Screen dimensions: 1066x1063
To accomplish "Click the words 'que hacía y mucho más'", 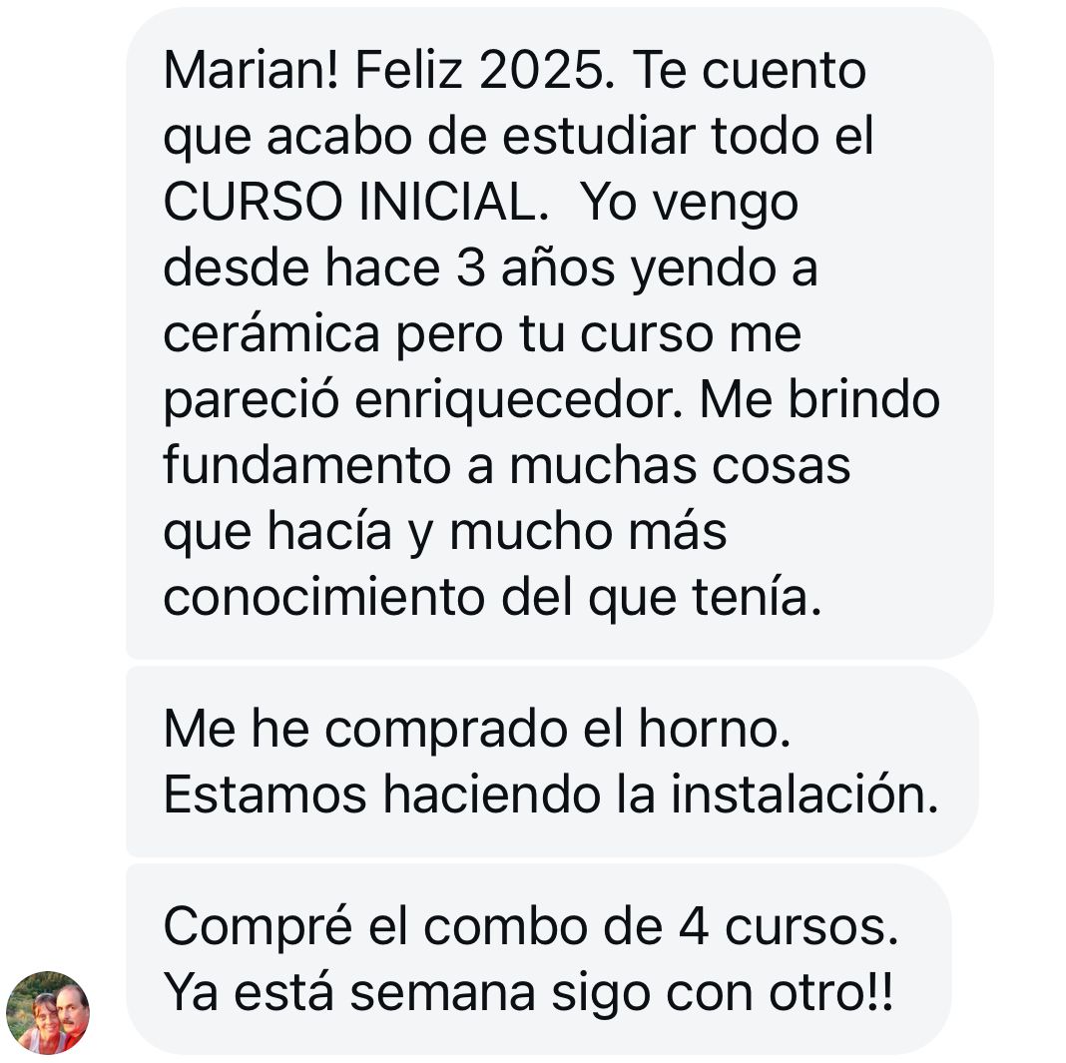I will [x=445, y=531].
